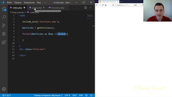Click the 'functions.php' string
The image size is (172, 97).
[48, 22]
